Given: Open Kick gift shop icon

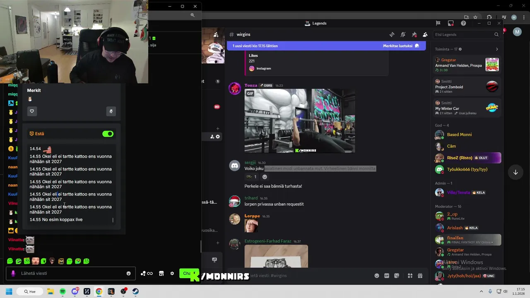Looking at the screenshot, I should pos(161,273).
